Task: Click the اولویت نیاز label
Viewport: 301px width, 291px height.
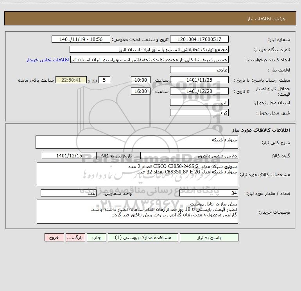Action: click(x=279, y=70)
